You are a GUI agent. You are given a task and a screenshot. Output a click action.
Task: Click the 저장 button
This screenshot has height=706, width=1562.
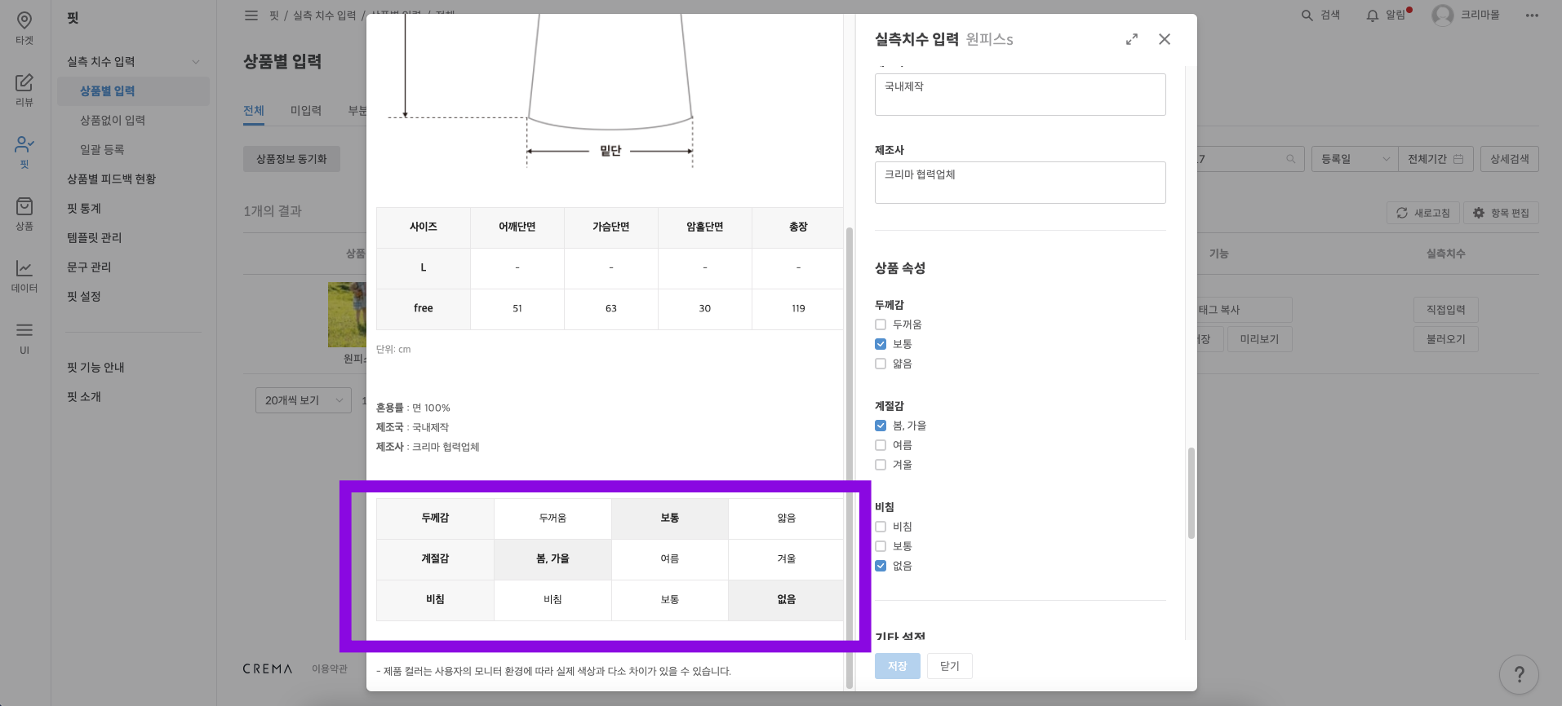click(898, 666)
